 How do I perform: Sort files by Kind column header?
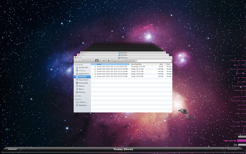click(169, 64)
